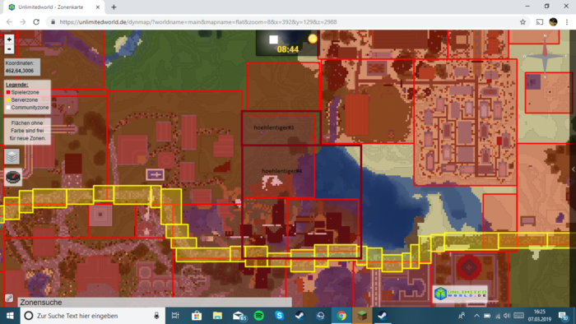Expand the side panel chevron on right edge
Image resolution: width=576 pixels, height=324 pixels.
[x=573, y=169]
